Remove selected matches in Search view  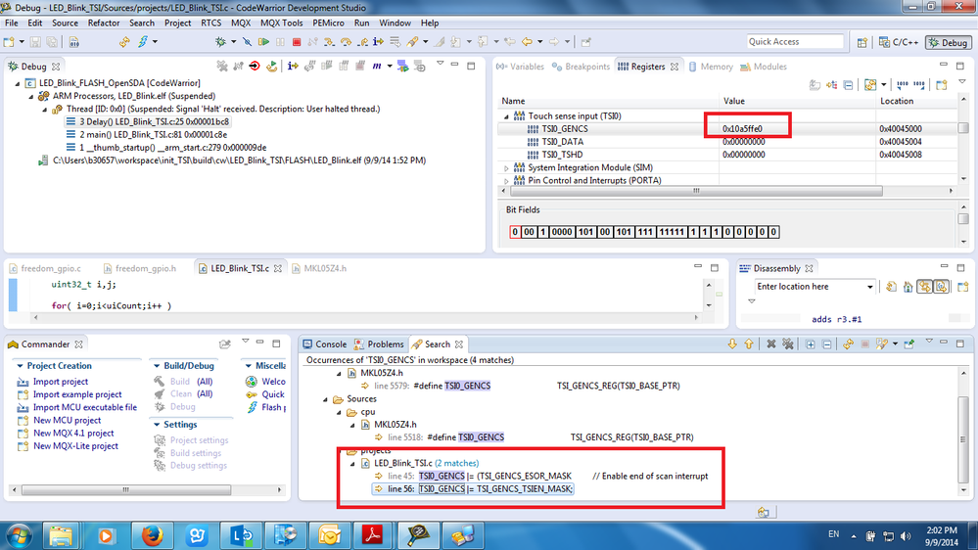[770, 344]
